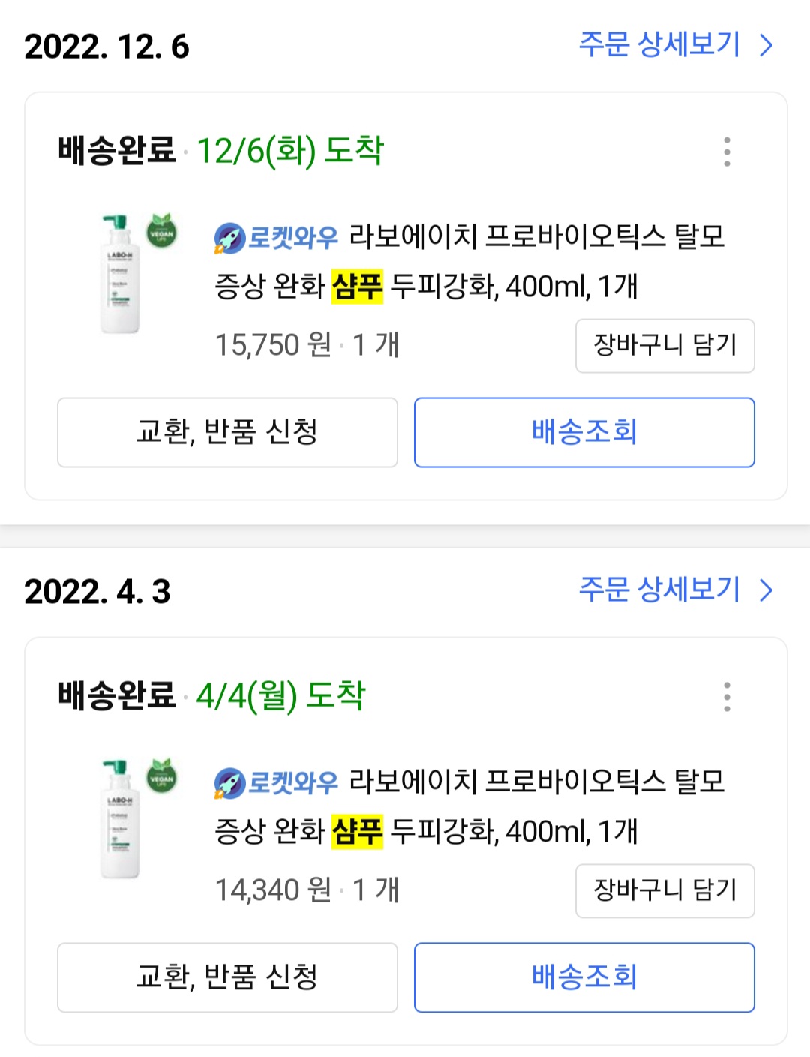810x1057 pixels.
Task: Open 주문 상세보기 for the 2022. 4. 3 order
Action: coord(660,590)
